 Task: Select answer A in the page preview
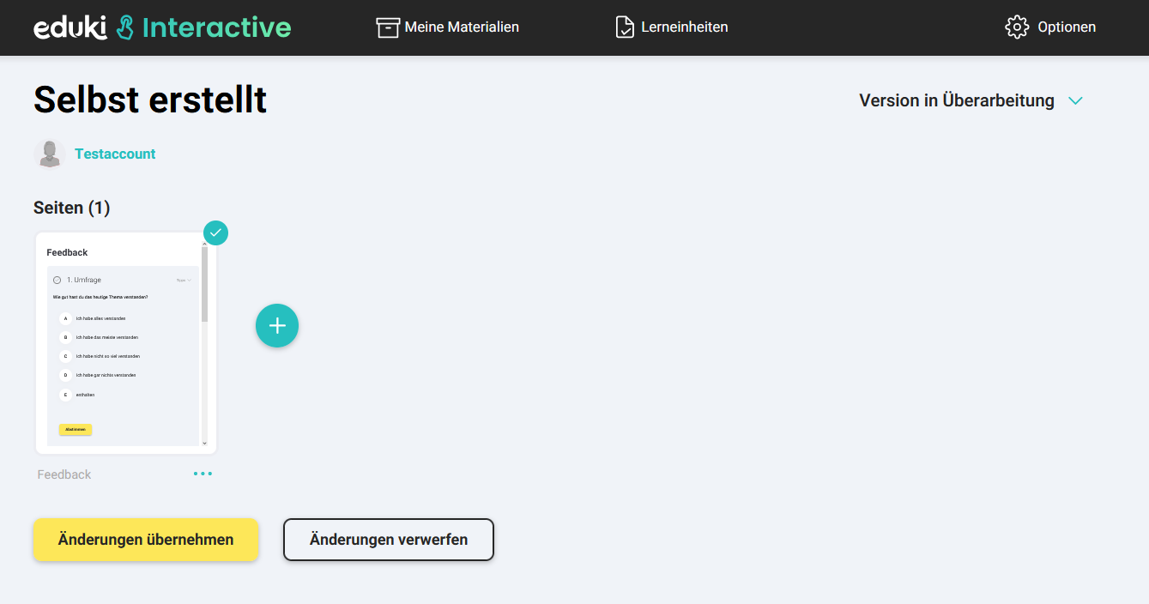point(65,318)
